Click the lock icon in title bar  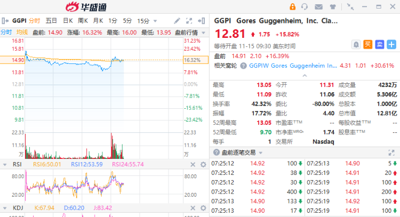point(292,6)
